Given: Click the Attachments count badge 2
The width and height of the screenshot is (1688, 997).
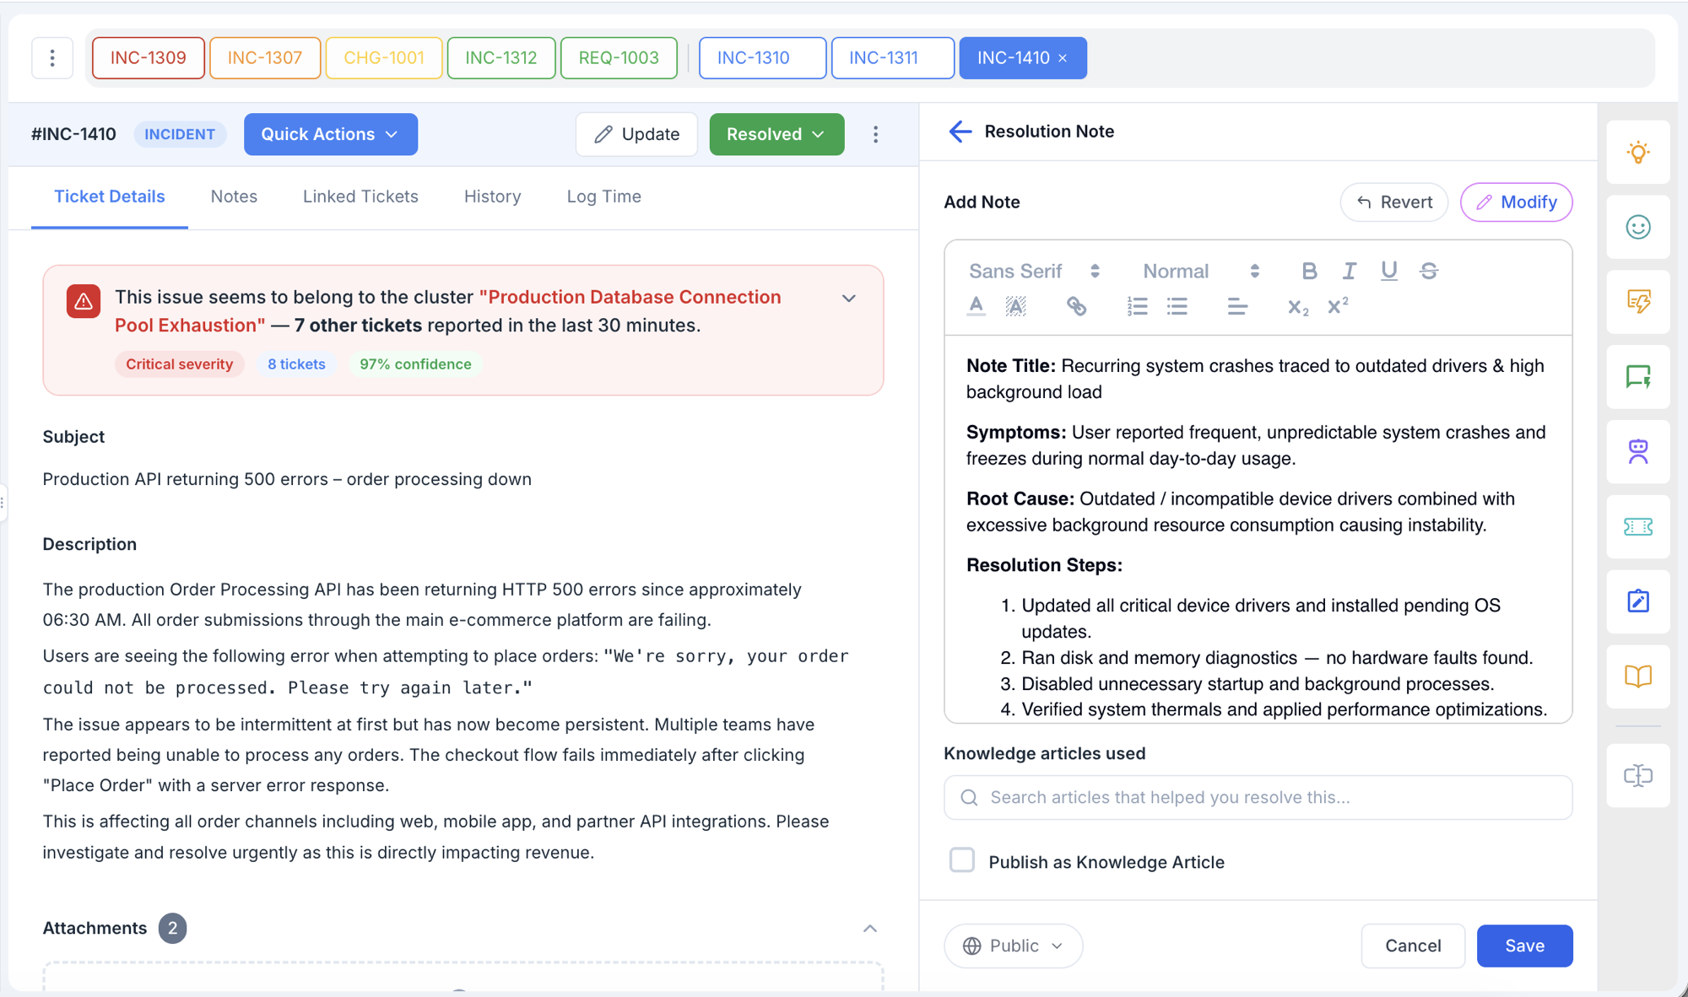Looking at the screenshot, I should pos(172,928).
